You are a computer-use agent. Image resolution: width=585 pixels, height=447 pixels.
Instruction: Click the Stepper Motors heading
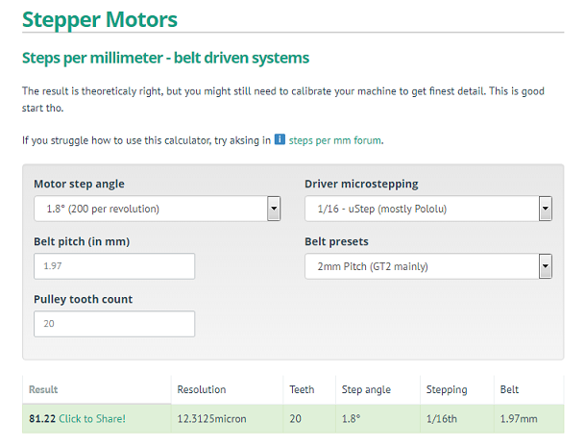click(100, 19)
